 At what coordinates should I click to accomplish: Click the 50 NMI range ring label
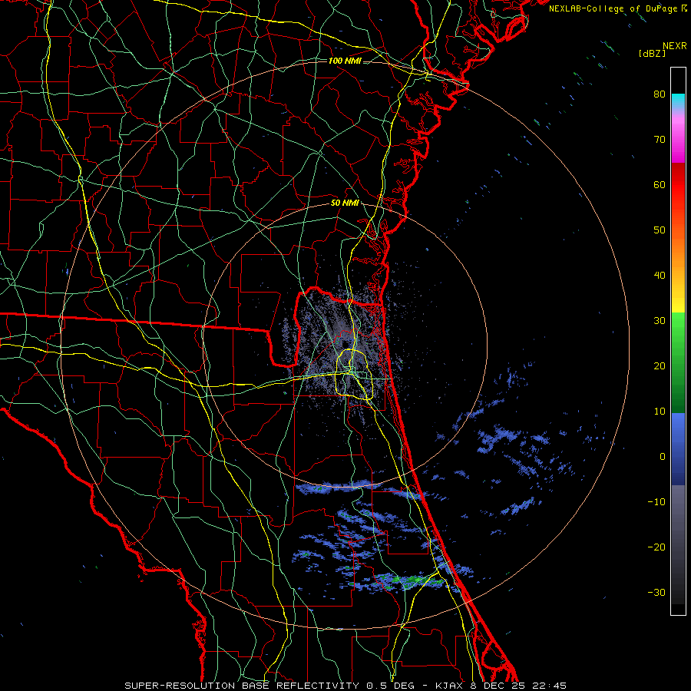coord(345,203)
